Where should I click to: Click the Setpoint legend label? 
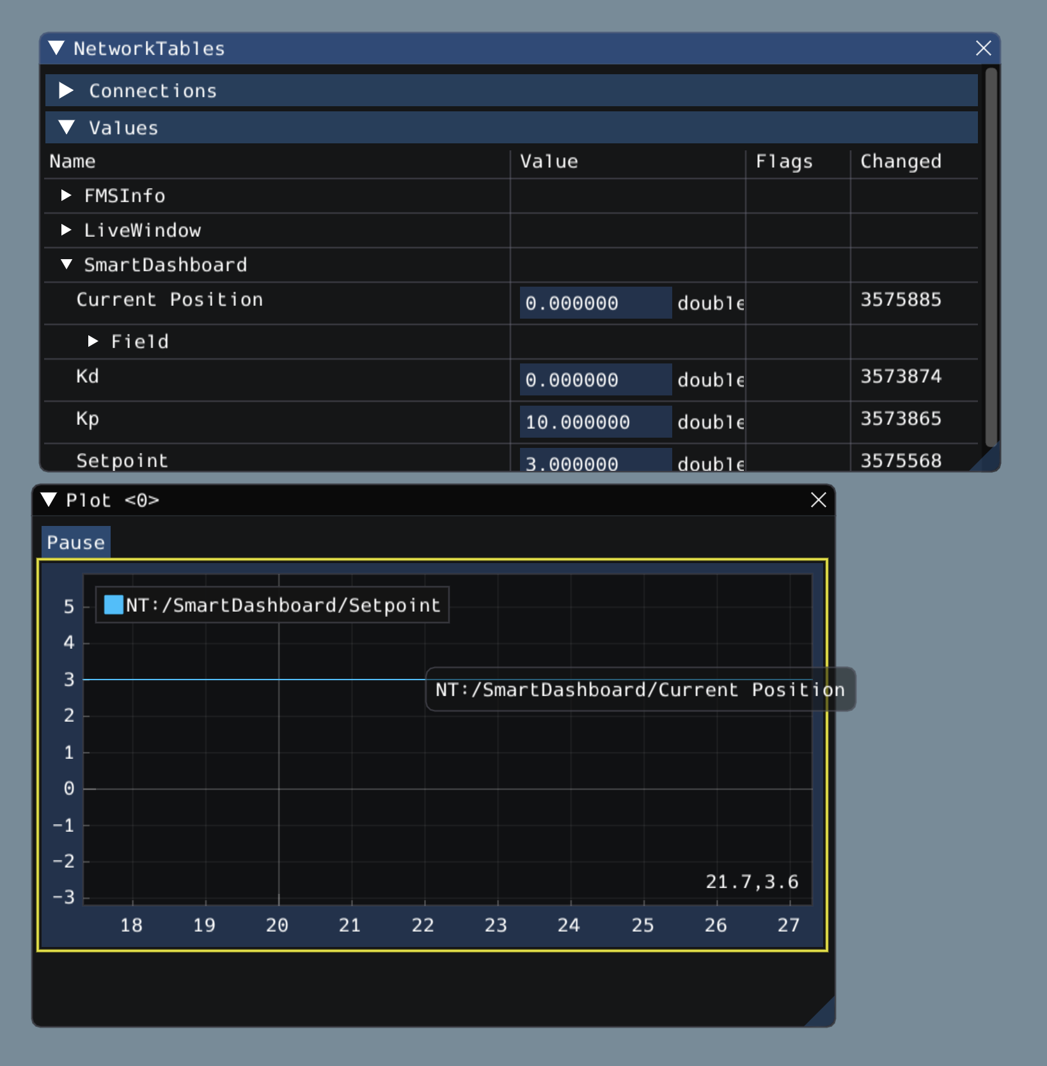pos(283,605)
